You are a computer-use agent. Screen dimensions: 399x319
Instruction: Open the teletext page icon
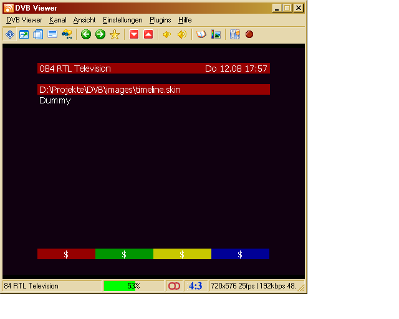(x=52, y=34)
